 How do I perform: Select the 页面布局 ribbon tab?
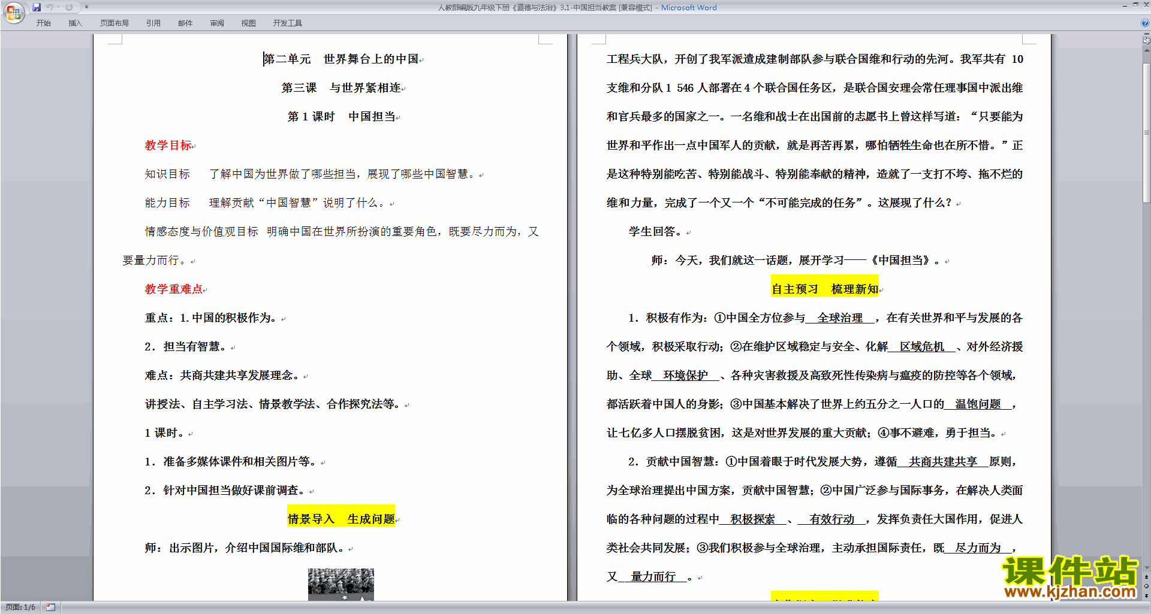[x=114, y=23]
